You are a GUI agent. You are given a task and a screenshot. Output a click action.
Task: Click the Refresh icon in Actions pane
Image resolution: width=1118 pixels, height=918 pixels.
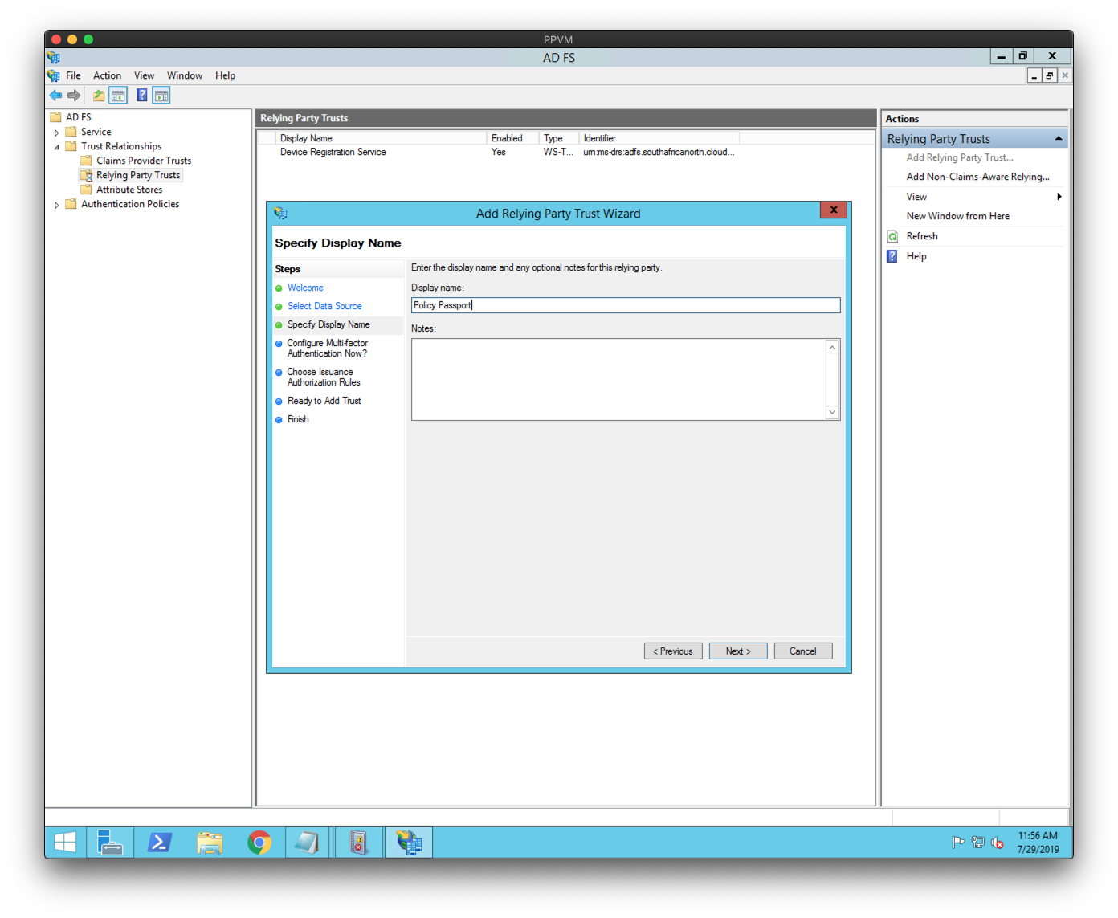click(x=892, y=236)
